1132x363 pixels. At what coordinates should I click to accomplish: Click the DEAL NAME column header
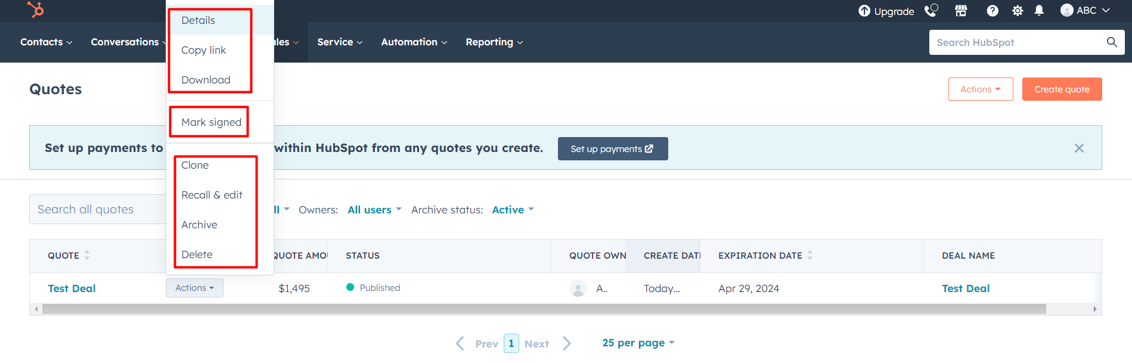(x=968, y=256)
